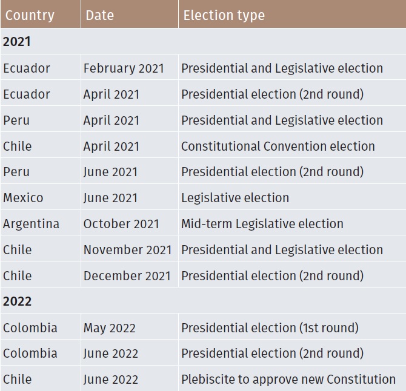
Task: Click Peru in the April 2021 row
Action: click(x=41, y=119)
